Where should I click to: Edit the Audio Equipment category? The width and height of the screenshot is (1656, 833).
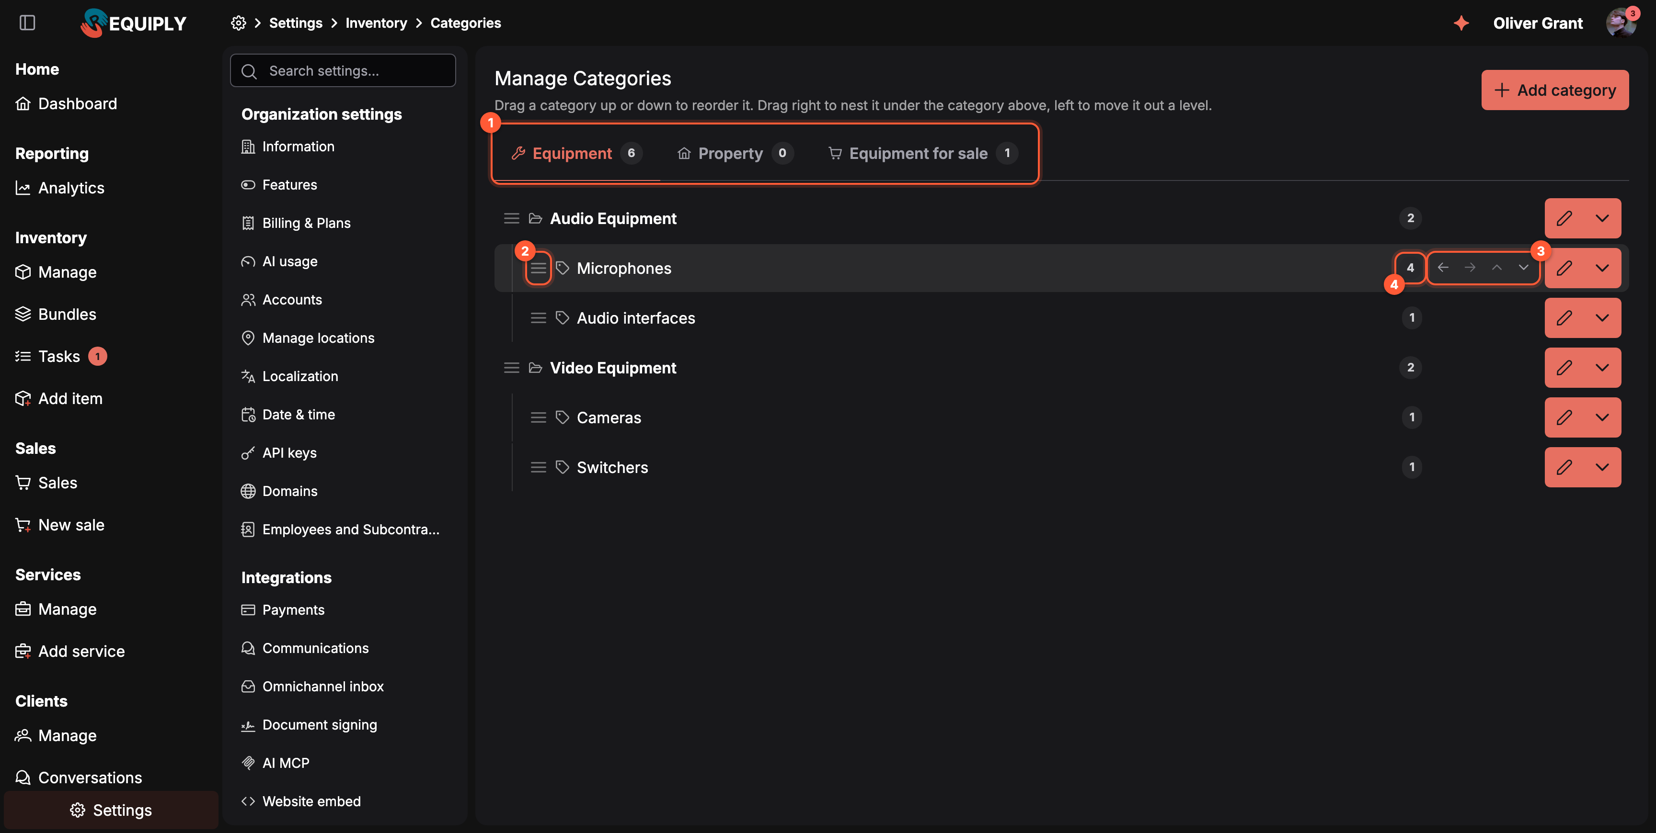point(1564,218)
